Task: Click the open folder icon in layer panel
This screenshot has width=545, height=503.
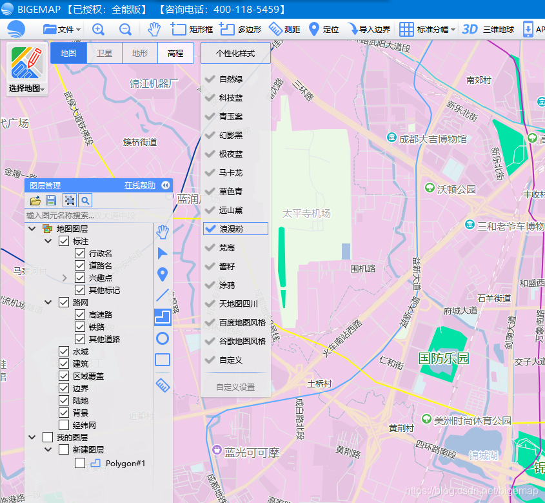Action: pyautogui.click(x=35, y=201)
